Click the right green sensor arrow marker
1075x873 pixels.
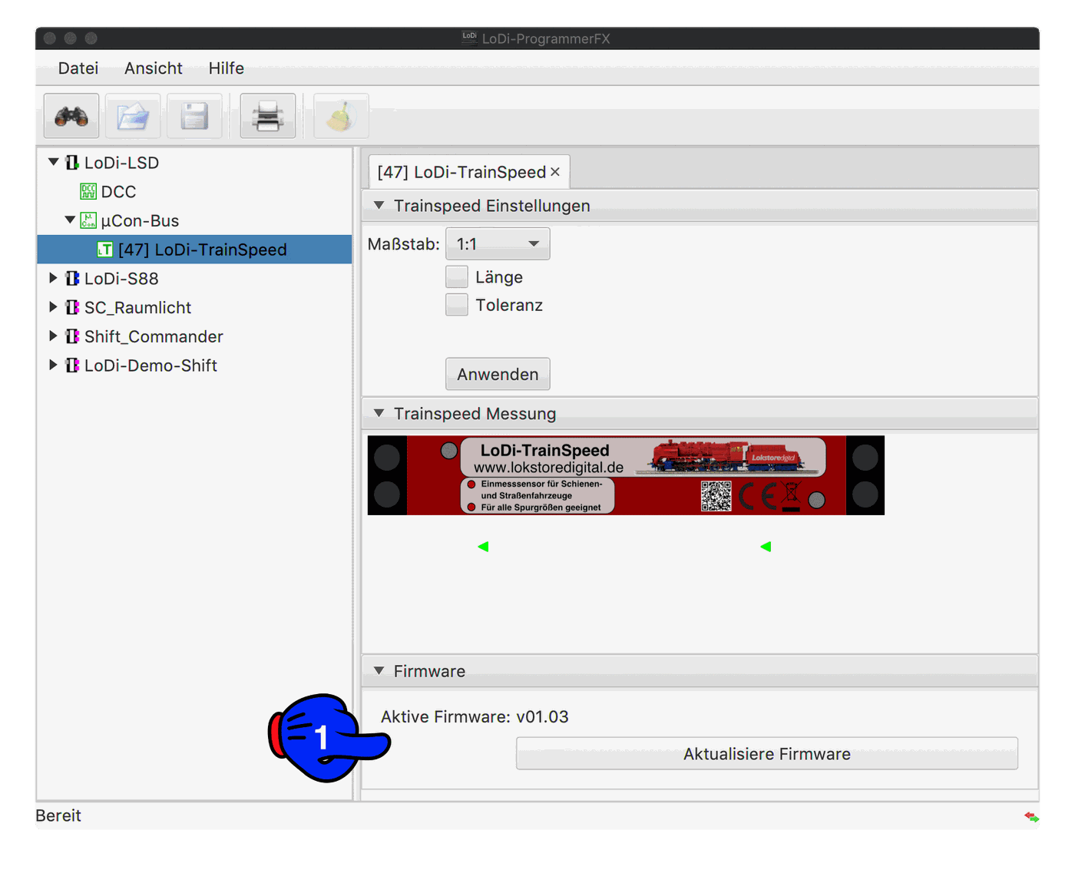[766, 547]
